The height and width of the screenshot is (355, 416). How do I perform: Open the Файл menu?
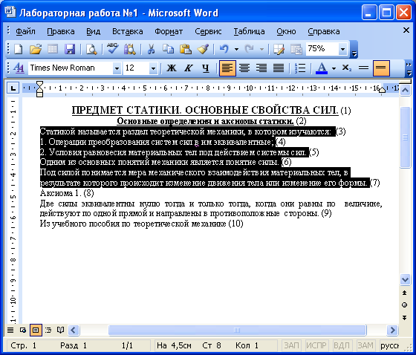(25, 31)
